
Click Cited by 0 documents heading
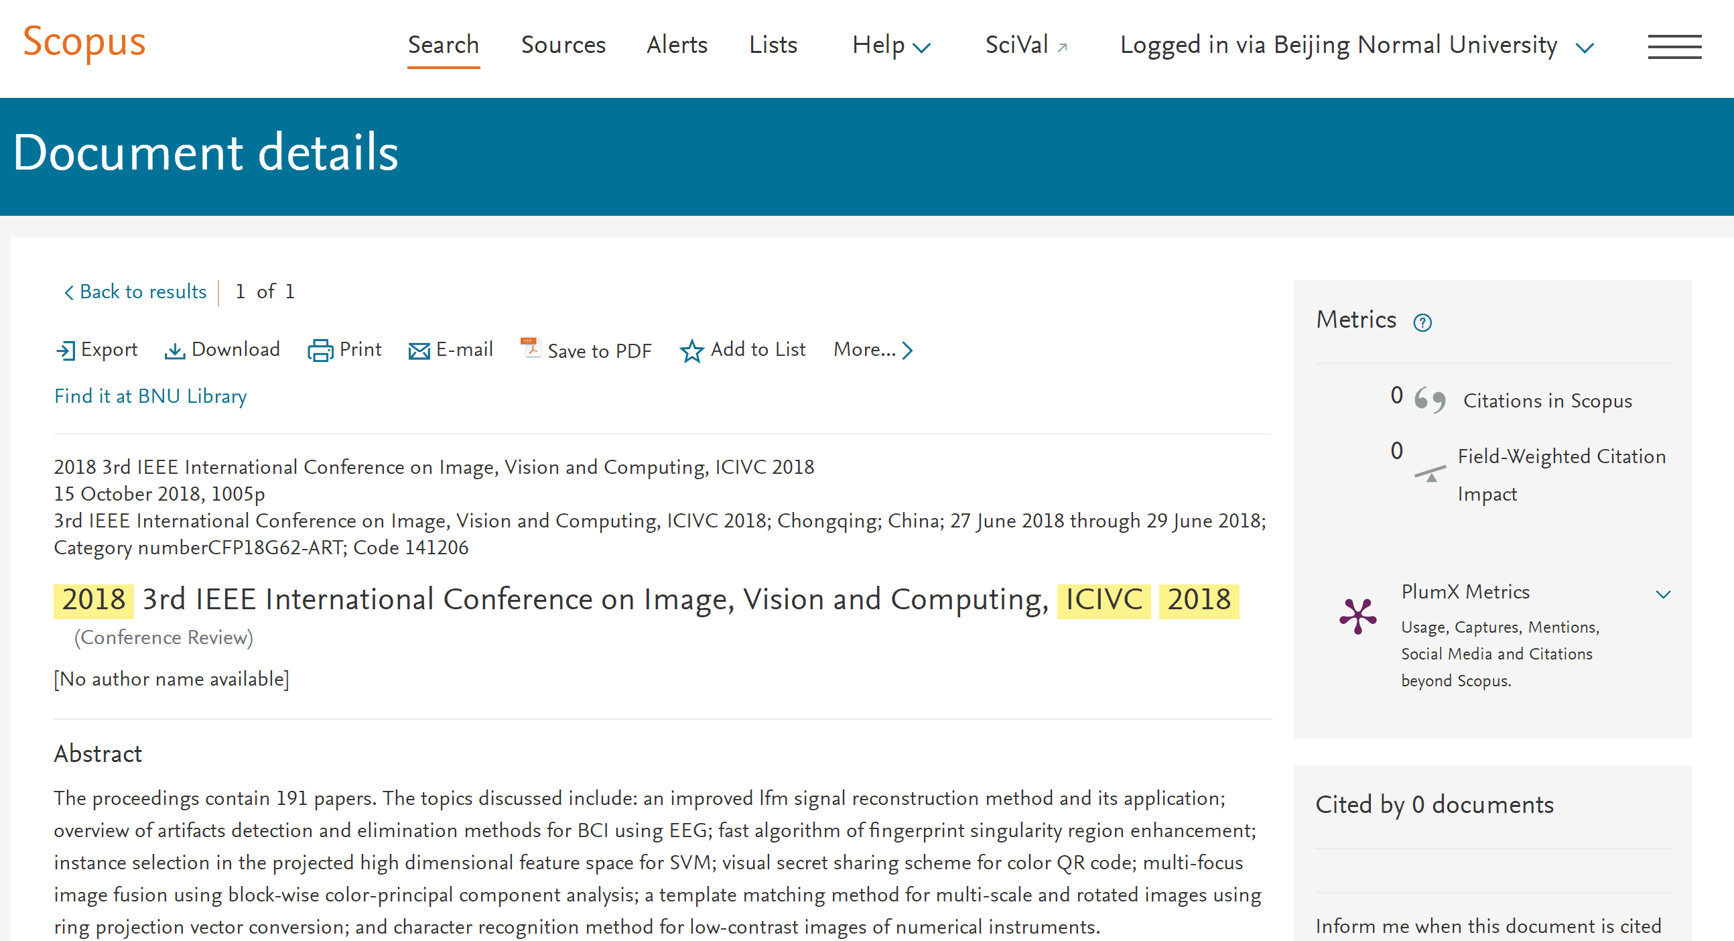1434,805
